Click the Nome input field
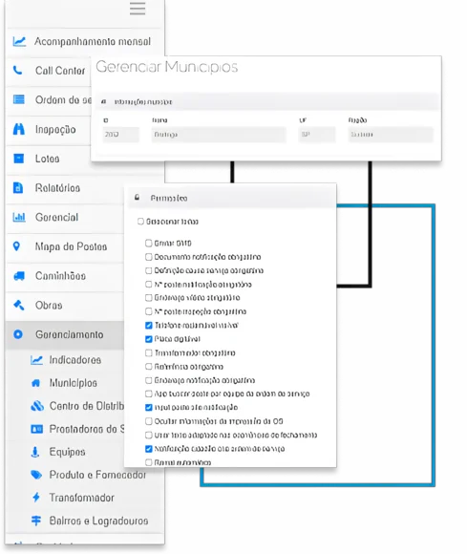Image resolution: width=467 pixels, height=554 pixels. [x=219, y=135]
